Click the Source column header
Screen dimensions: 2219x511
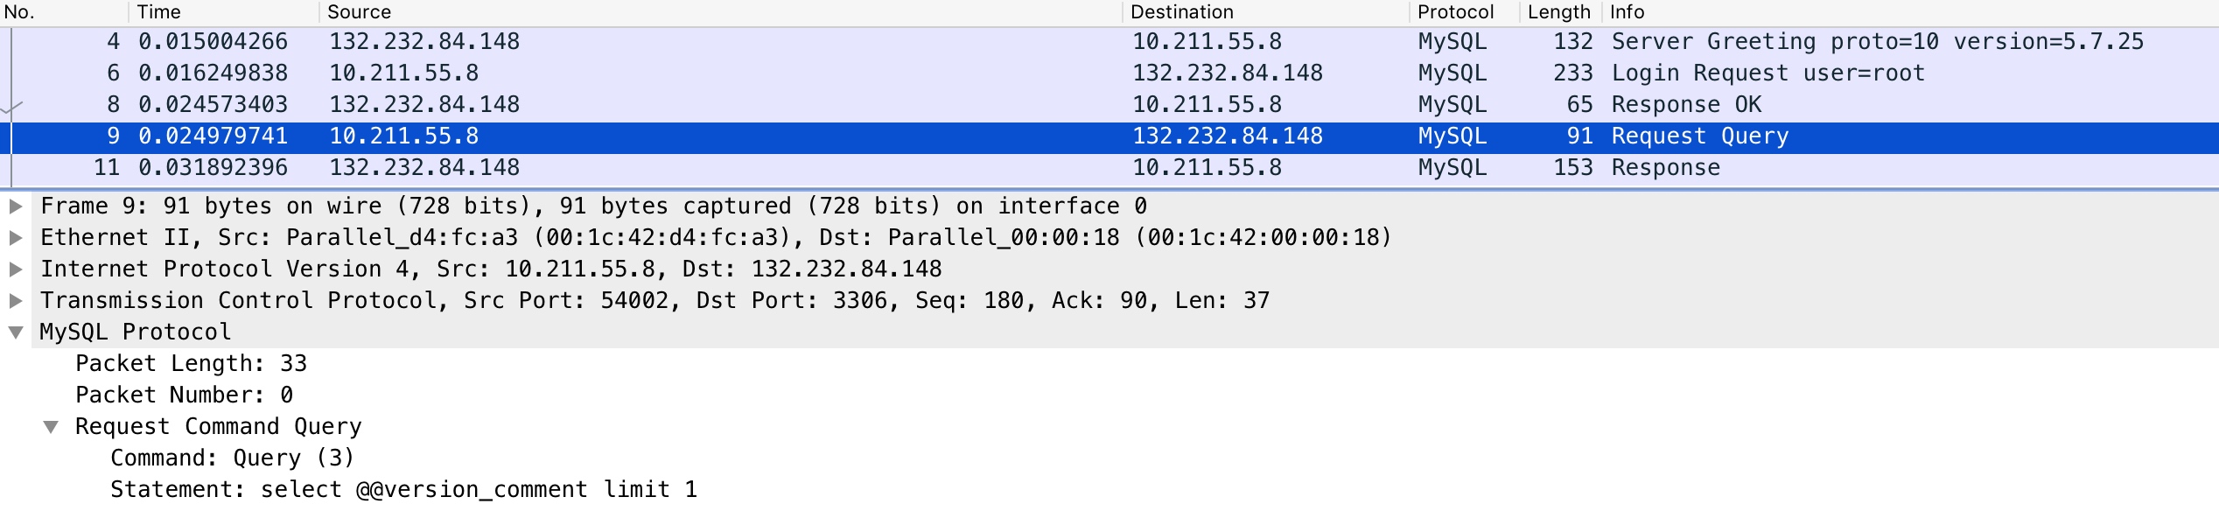pos(721,12)
